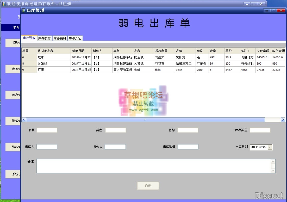Switch to the 库存辅材 tab

tap(59, 37)
